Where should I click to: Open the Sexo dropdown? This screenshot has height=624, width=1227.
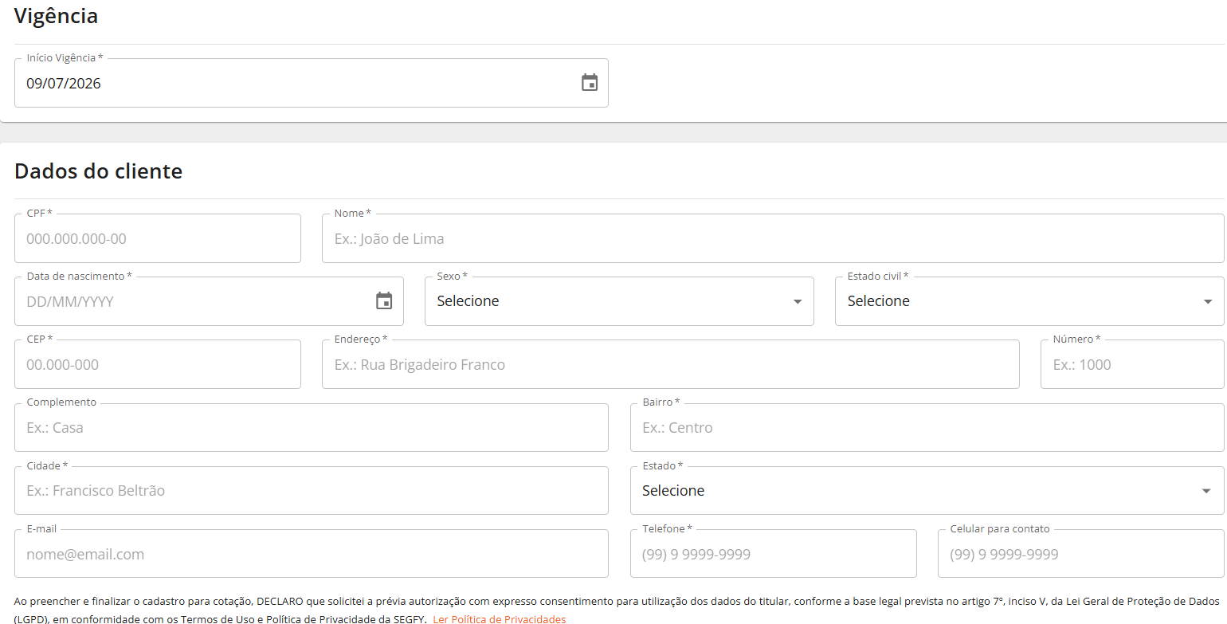coord(619,301)
